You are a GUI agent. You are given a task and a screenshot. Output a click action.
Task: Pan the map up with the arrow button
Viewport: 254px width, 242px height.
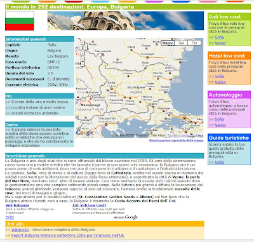pyautogui.click(x=83, y=43)
